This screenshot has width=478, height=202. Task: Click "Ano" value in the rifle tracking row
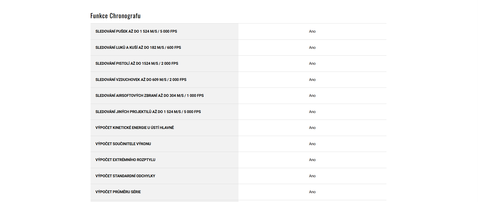[312, 31]
